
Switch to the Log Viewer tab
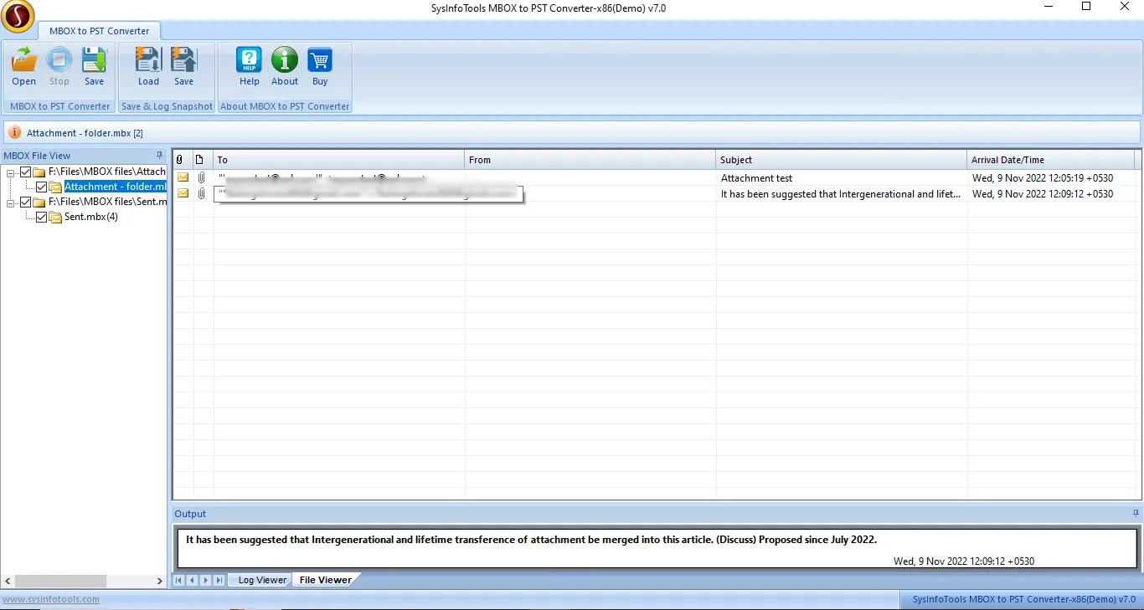(262, 580)
